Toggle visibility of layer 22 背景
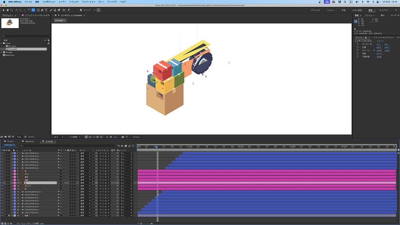The height and width of the screenshot is (225, 400). coord(2,216)
